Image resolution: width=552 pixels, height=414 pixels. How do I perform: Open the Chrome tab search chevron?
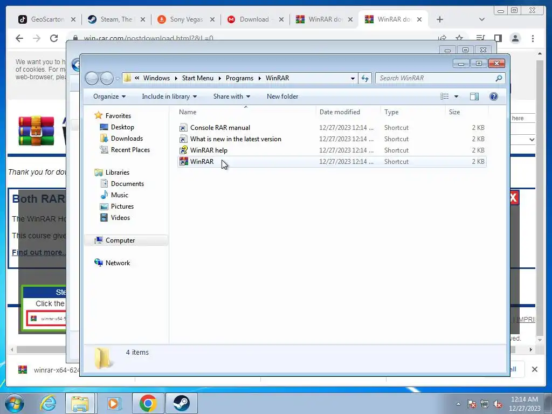pos(481,19)
